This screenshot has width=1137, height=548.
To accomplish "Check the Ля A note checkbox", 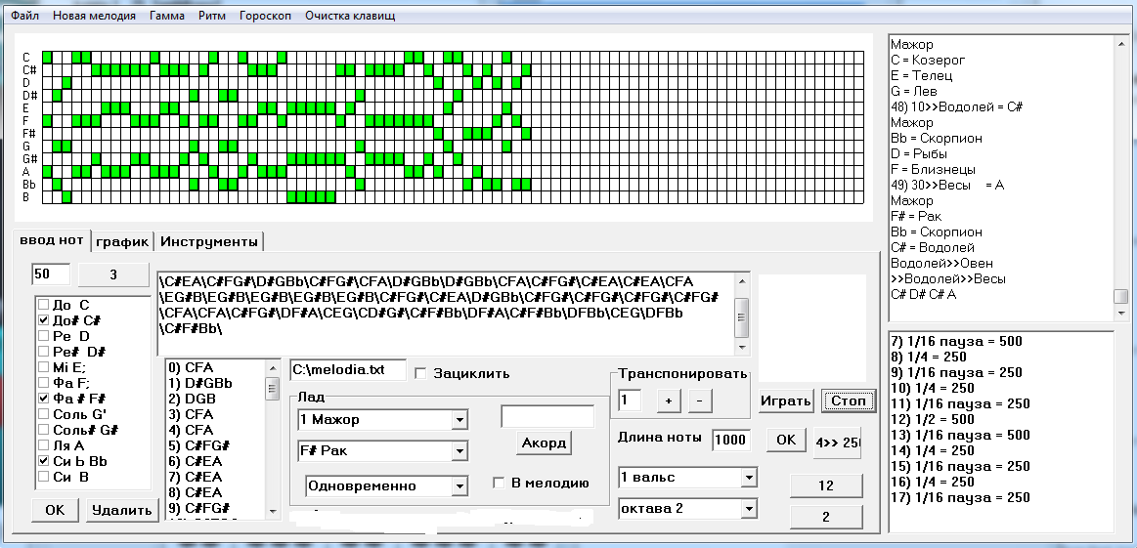I will pos(42,444).
